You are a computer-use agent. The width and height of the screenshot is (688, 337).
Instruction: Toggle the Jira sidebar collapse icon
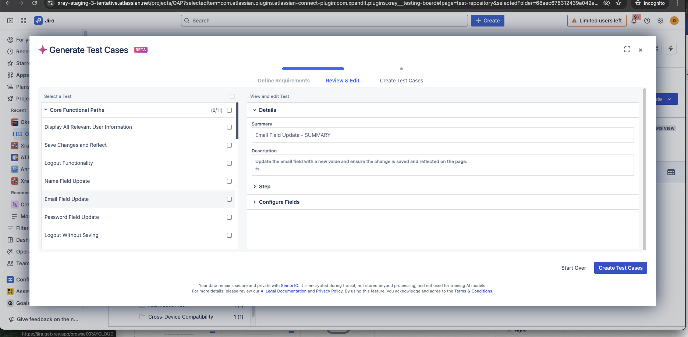click(10, 21)
